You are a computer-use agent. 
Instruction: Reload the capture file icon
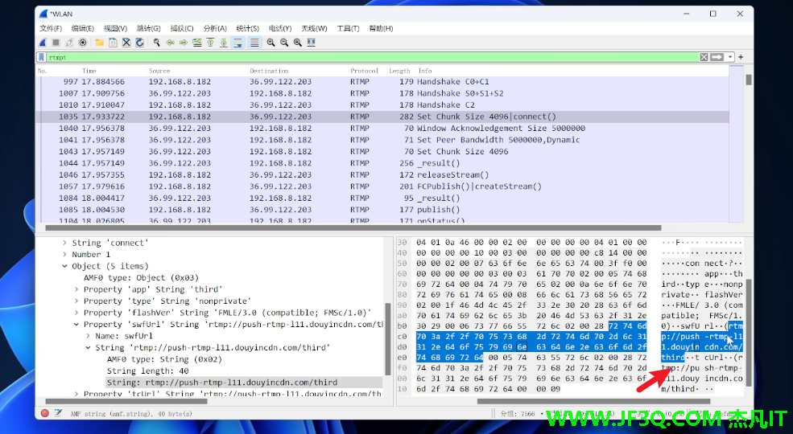[x=139, y=42]
